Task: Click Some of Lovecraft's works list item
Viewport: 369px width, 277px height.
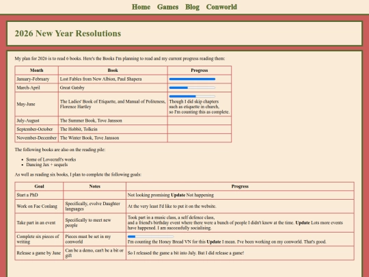Action: pos(51,159)
